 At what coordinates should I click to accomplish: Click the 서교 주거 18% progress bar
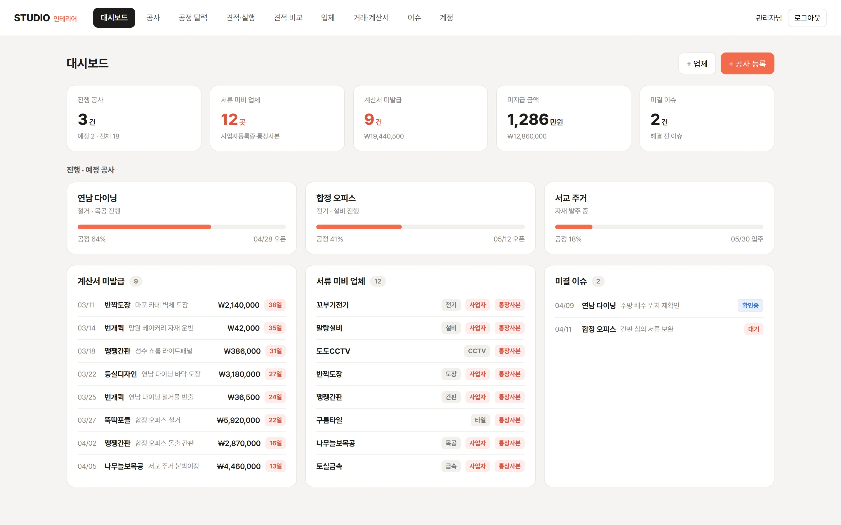pos(659,227)
